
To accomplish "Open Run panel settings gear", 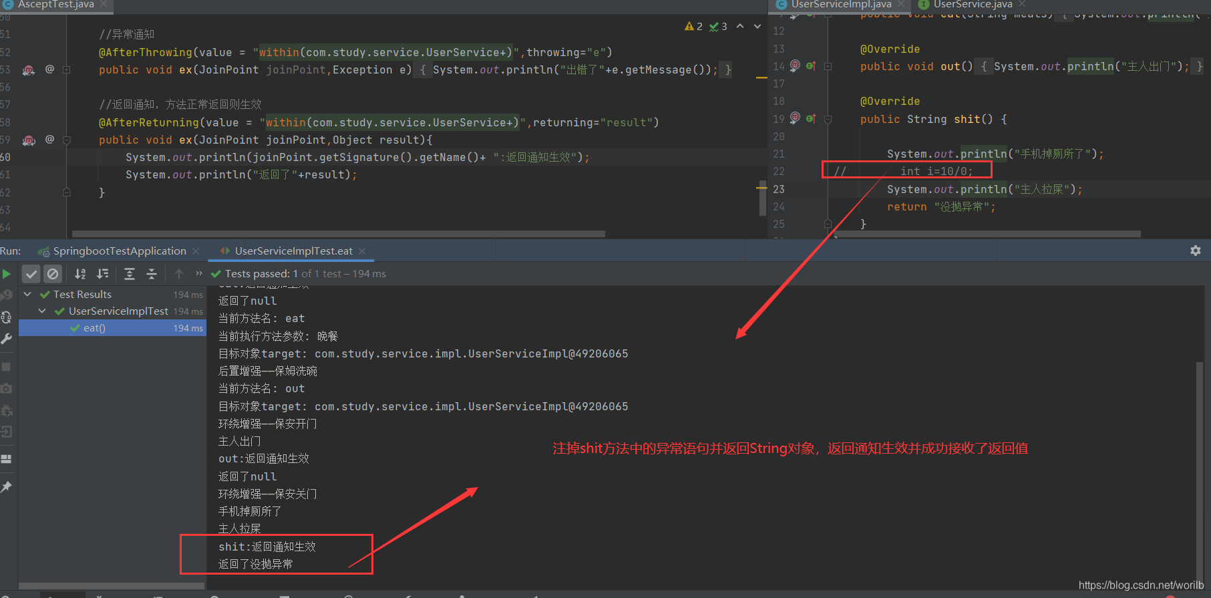I will (x=1196, y=251).
